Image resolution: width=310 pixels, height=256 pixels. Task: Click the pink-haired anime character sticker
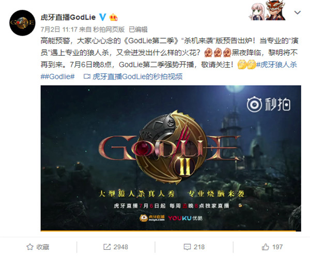(x=257, y=11)
